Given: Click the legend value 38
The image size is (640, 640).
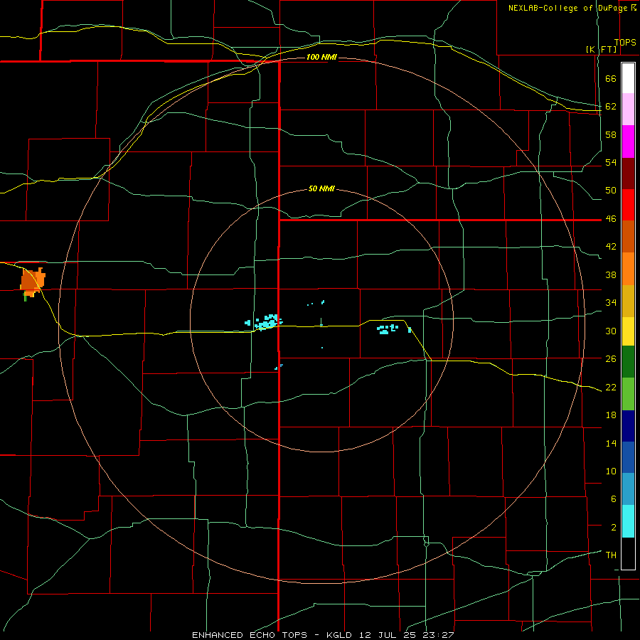Looking at the screenshot, I should tap(611, 274).
